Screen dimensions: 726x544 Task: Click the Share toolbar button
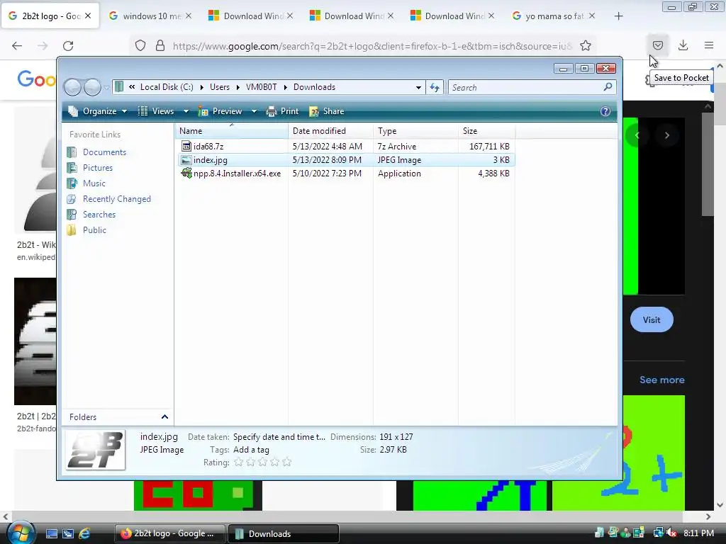tap(326, 111)
